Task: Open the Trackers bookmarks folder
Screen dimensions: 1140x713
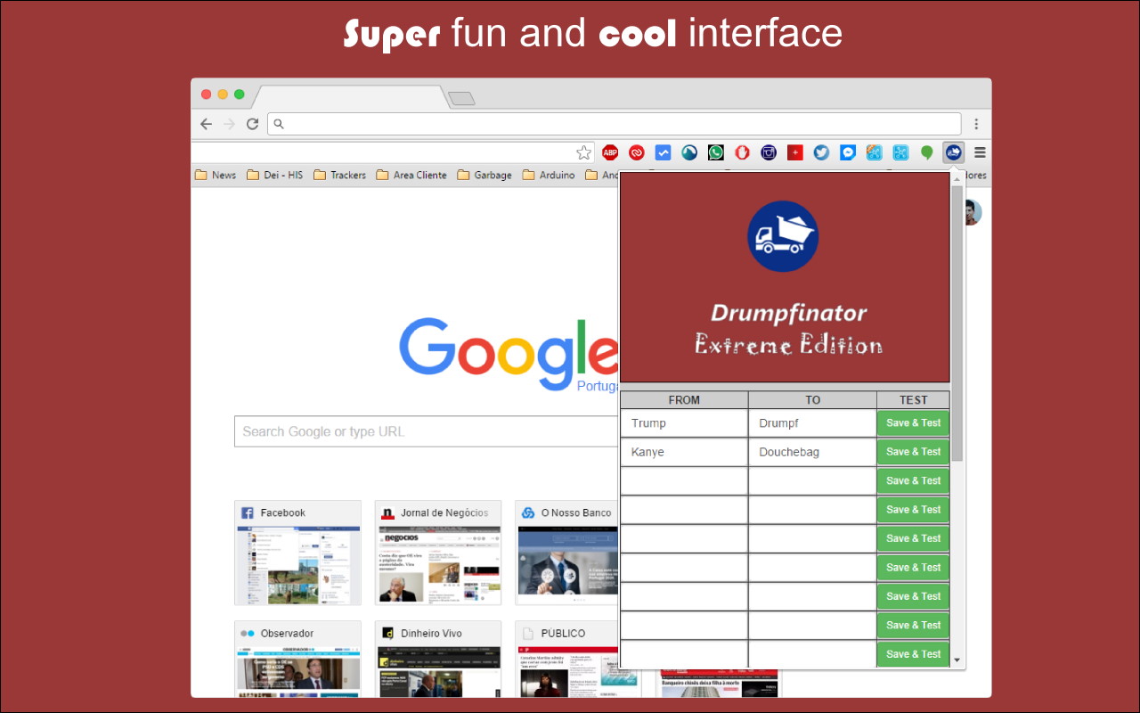Action: point(339,176)
